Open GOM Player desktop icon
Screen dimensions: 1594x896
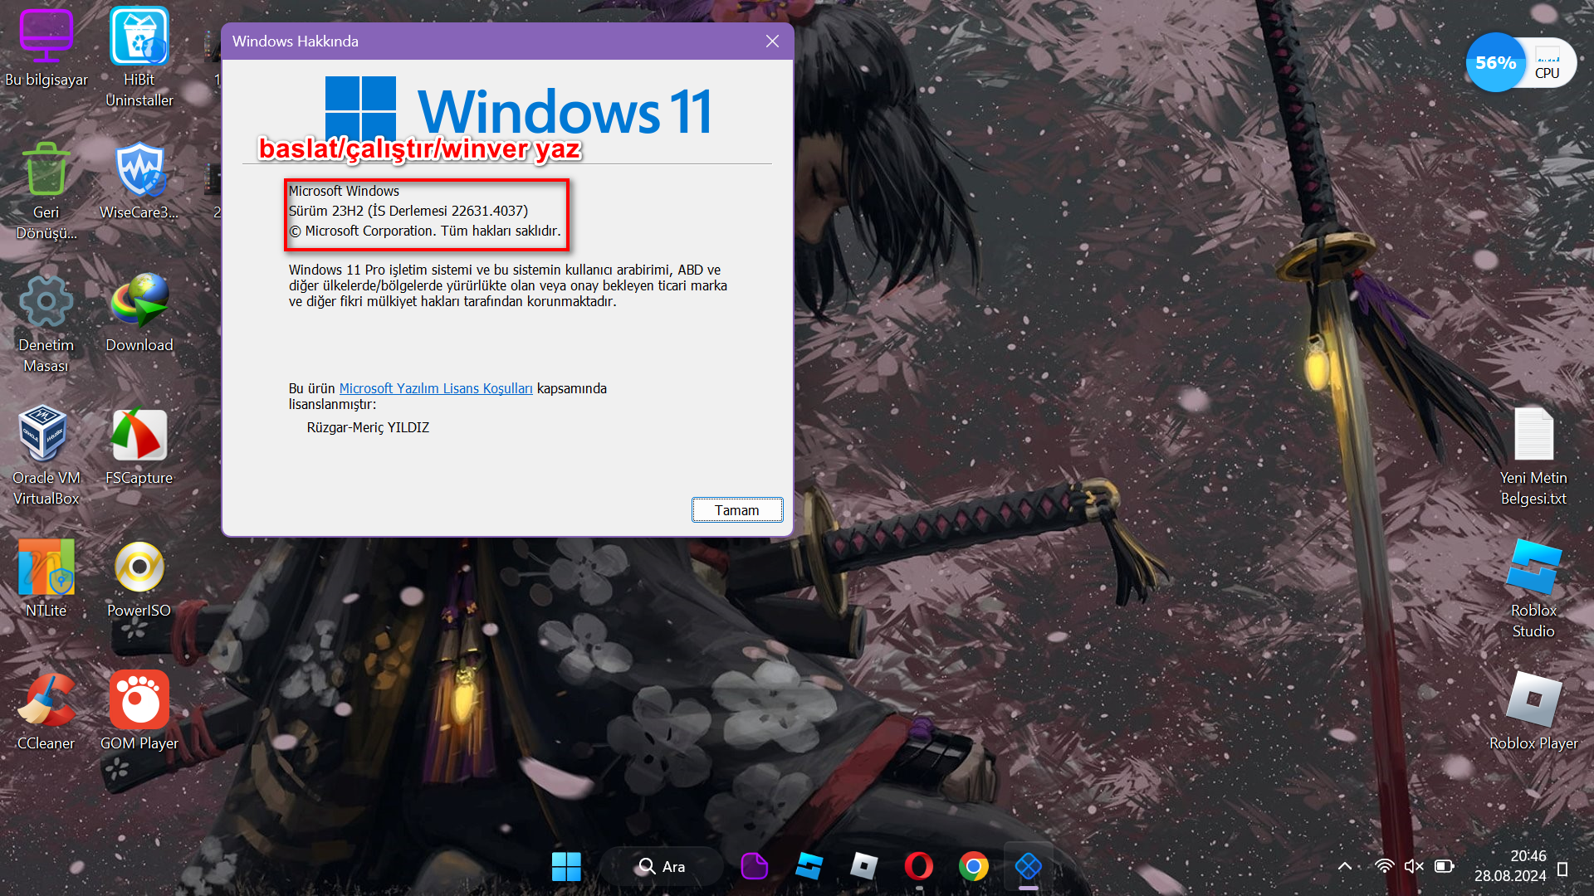(x=139, y=700)
